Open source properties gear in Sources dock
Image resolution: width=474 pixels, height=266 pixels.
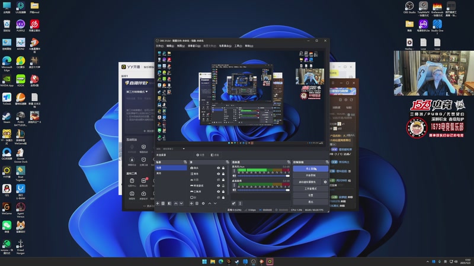coord(203,203)
